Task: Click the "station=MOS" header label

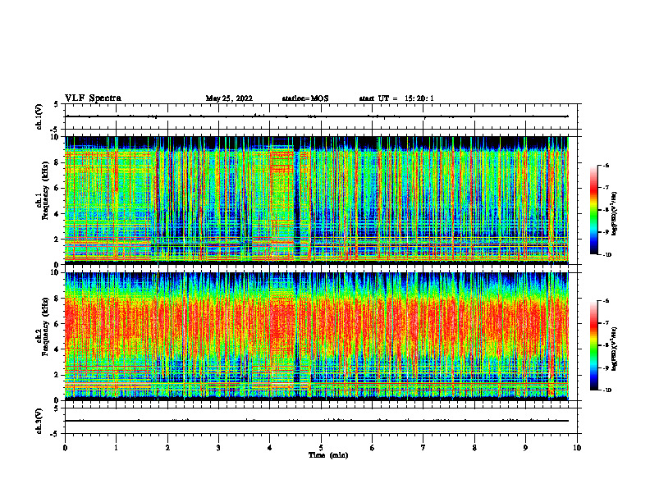Action: tap(305, 98)
